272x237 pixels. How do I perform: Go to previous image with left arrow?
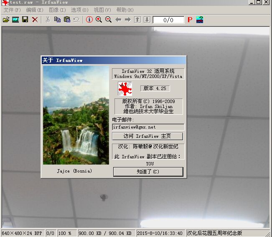click(118, 20)
